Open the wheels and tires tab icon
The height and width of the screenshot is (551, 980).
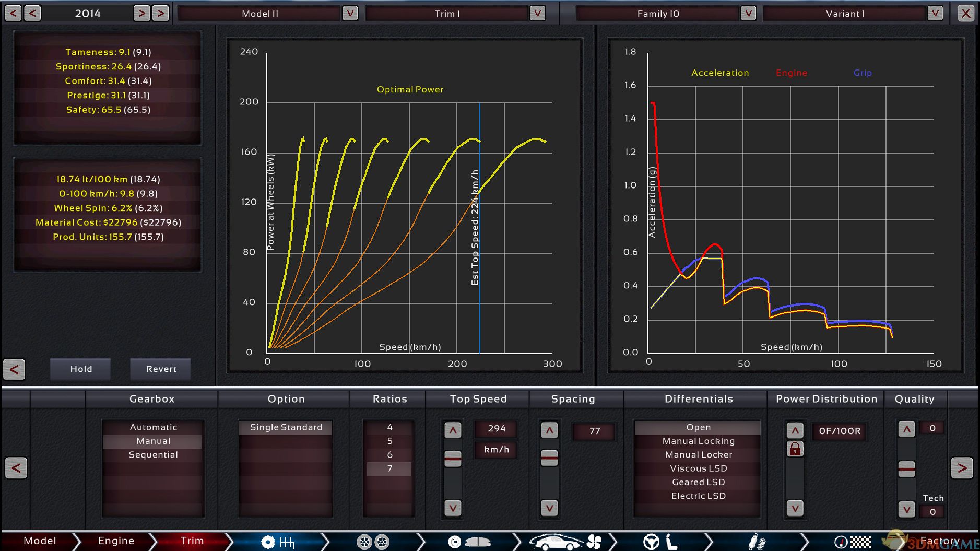(x=373, y=542)
